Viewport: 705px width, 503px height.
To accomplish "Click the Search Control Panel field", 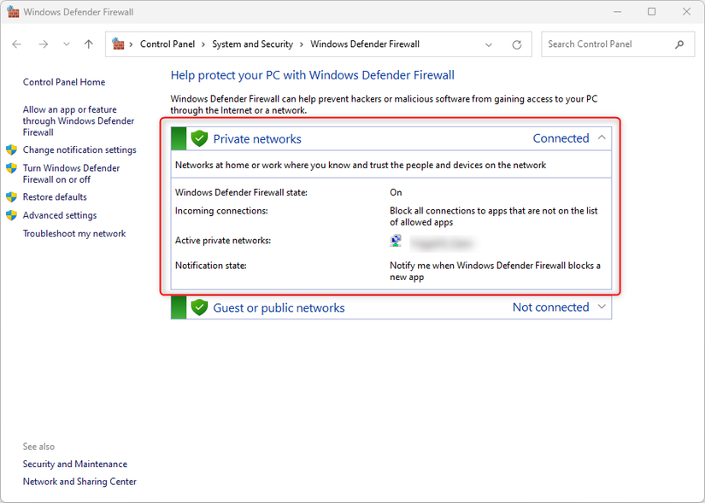I will [x=618, y=44].
